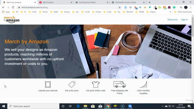Open the UTube bookmarks folder
Image resolution: width=194 pixels, height=109 pixels.
tap(96, 12)
